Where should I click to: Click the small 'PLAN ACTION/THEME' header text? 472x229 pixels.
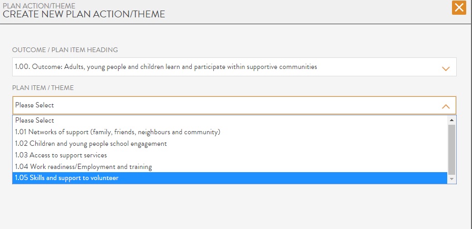[39, 5]
